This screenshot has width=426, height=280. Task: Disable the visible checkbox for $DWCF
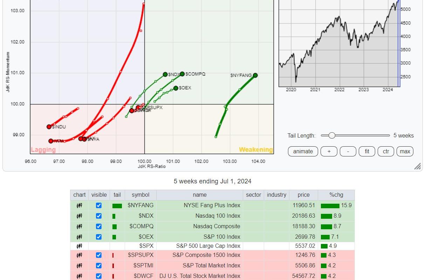(99, 276)
